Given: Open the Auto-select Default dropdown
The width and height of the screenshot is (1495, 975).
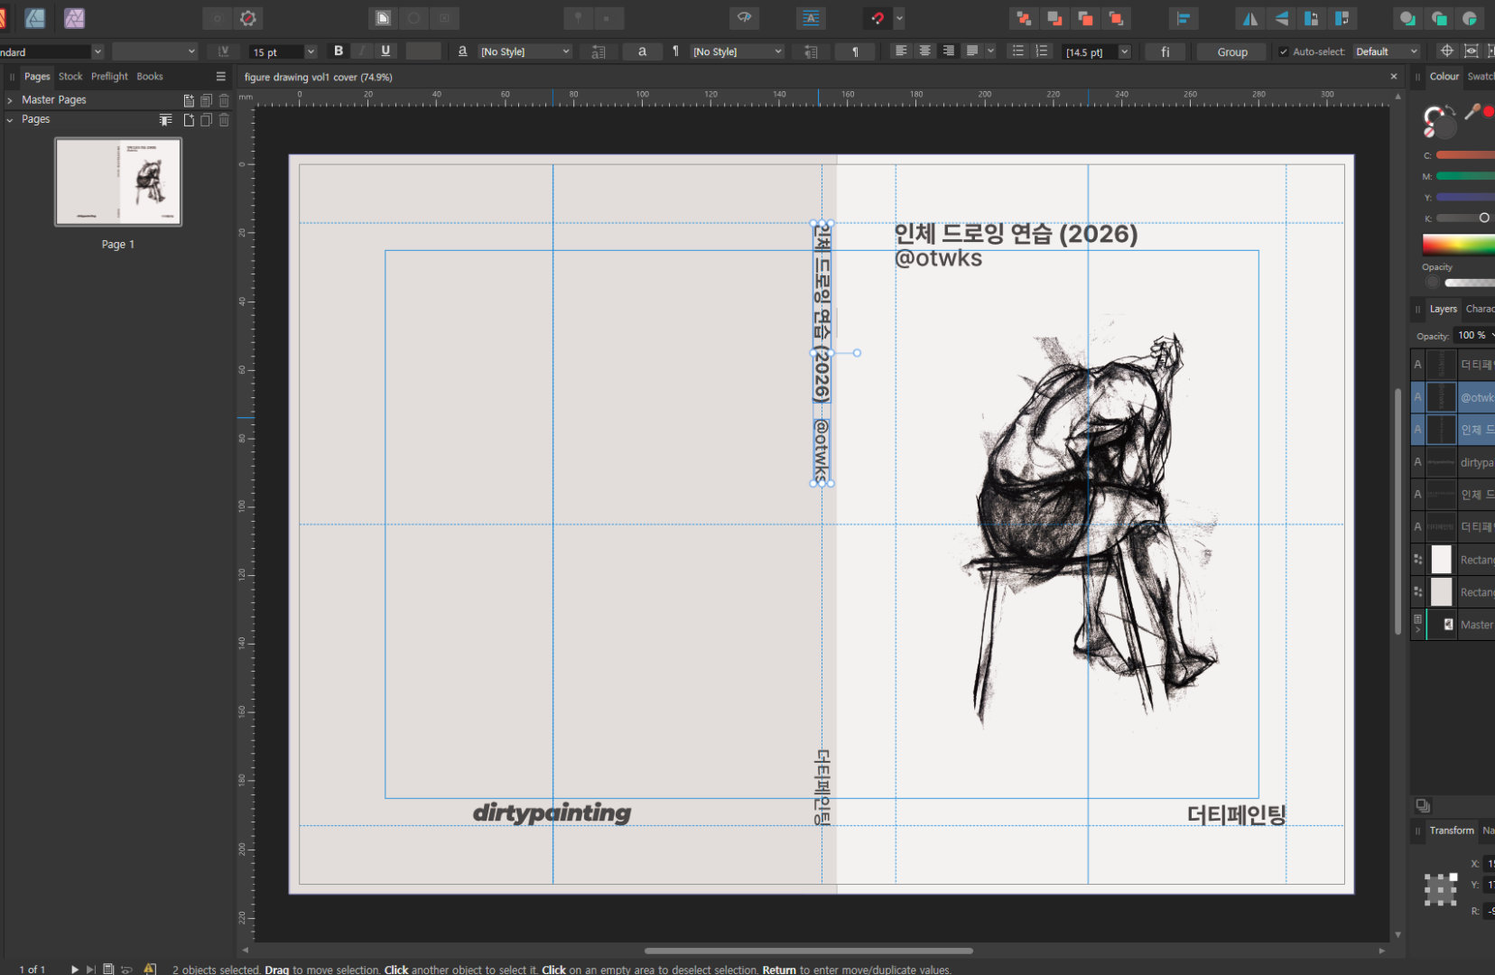Looking at the screenshot, I should [x=1387, y=52].
